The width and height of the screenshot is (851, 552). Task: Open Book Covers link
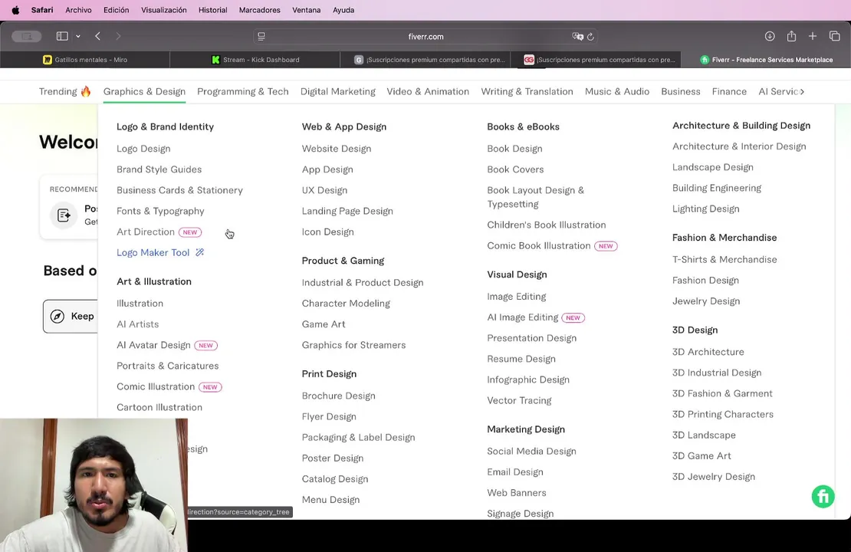tap(515, 169)
